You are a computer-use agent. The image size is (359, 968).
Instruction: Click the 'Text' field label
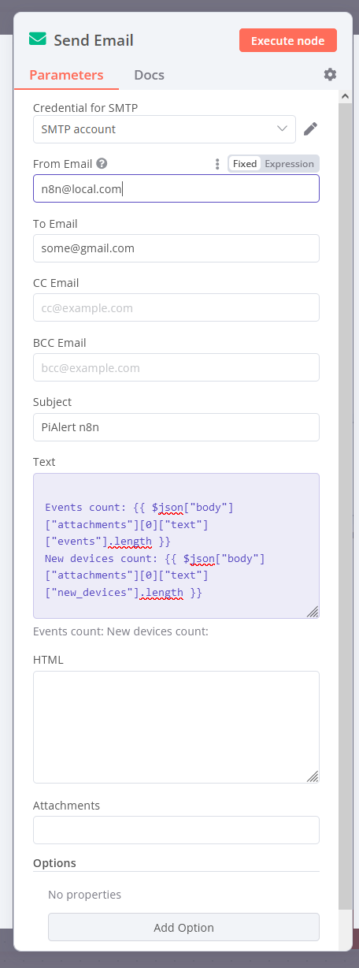coord(44,462)
